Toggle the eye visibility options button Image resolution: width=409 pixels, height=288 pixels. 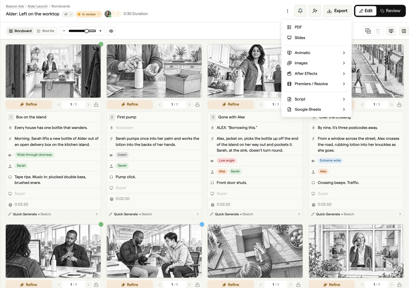pos(111,31)
